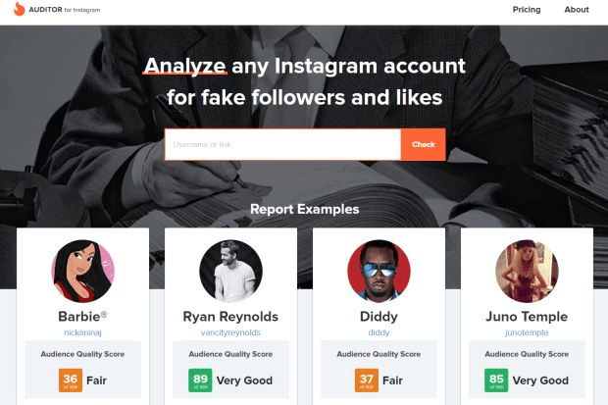Follow the vancityreynolds username link

point(230,331)
